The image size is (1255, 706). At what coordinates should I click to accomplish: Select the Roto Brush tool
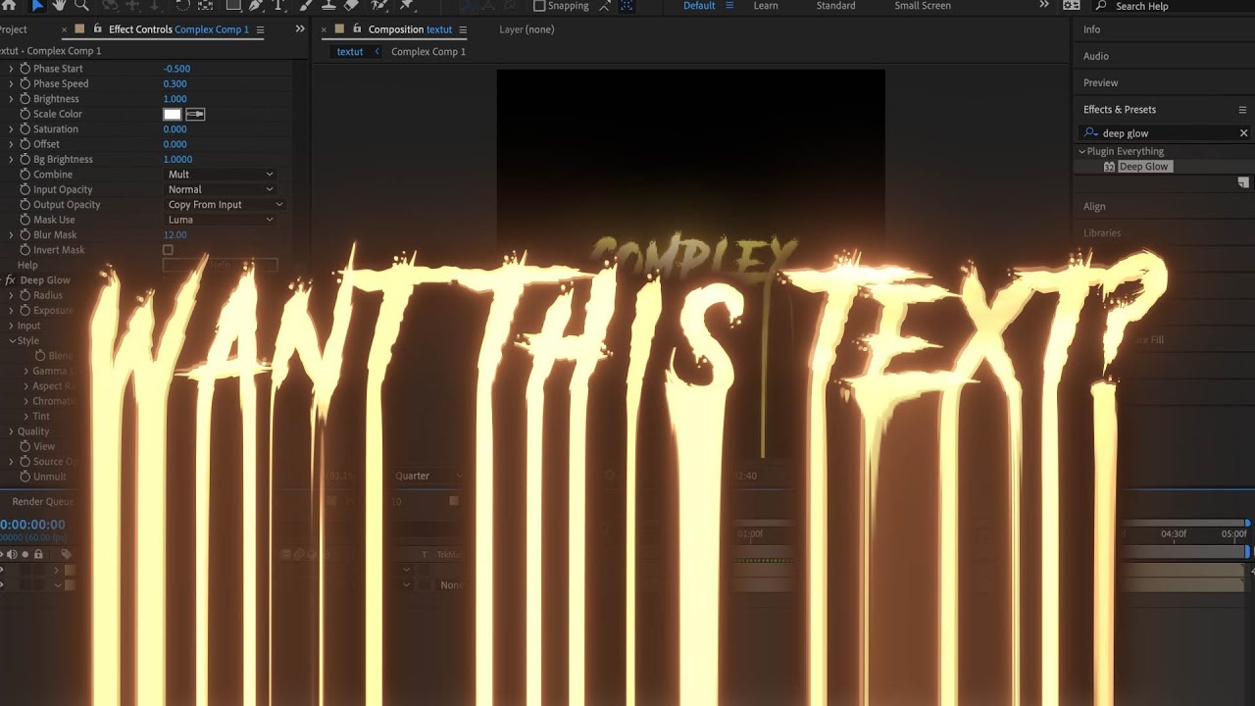coord(380,6)
